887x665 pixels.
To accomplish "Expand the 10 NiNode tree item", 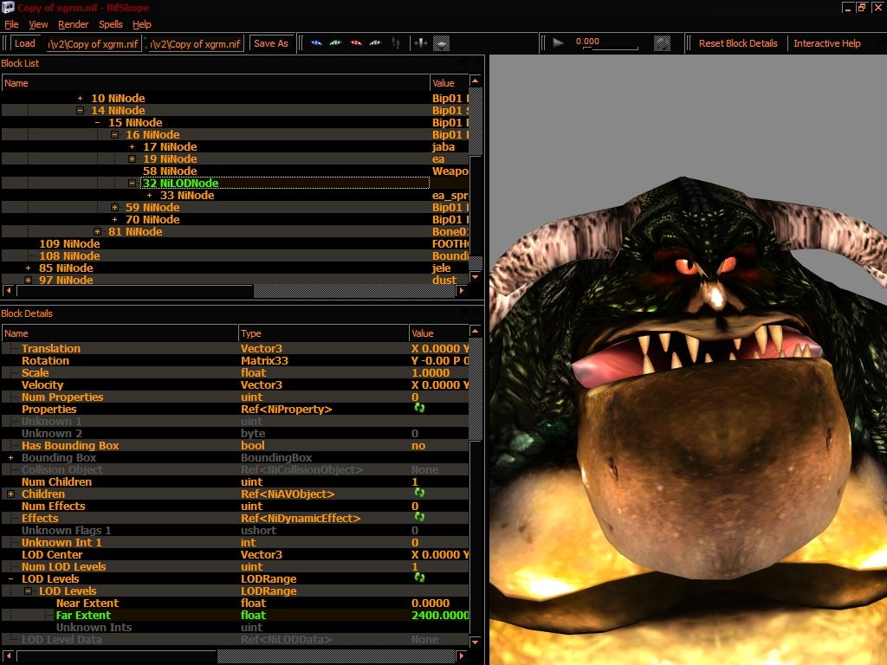I will 80,99.
